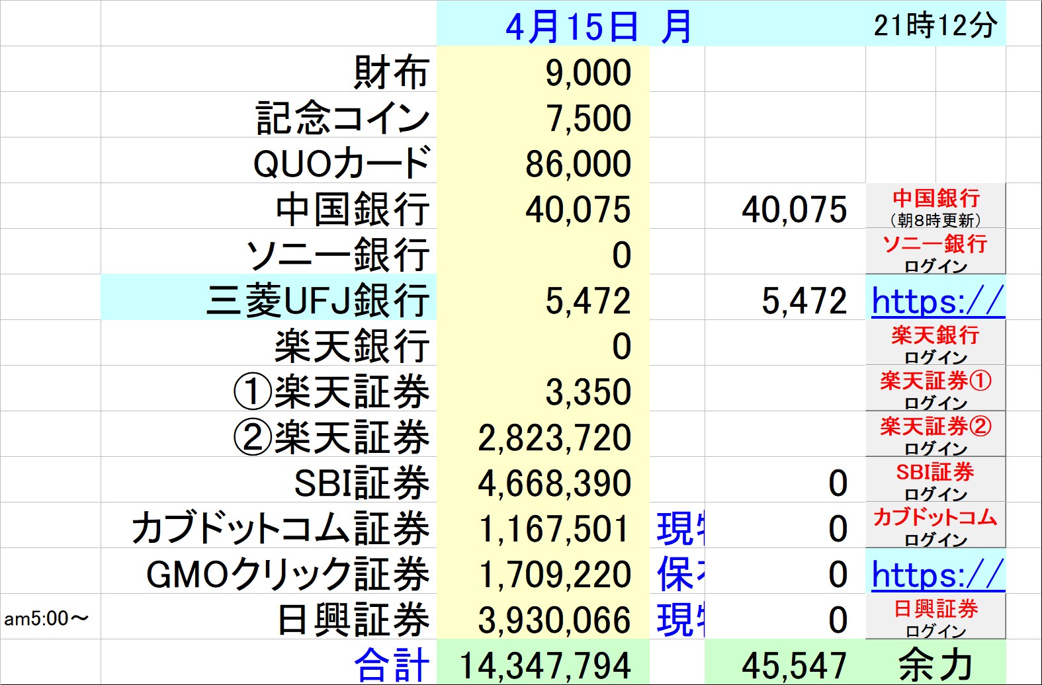The height and width of the screenshot is (685, 1042).
Task: Select the blue 現 cell in カブドットコム証券 row
Action: [677, 526]
